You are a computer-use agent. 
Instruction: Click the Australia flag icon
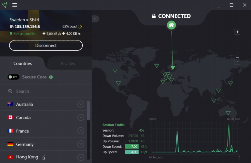pyautogui.click(x=10, y=104)
